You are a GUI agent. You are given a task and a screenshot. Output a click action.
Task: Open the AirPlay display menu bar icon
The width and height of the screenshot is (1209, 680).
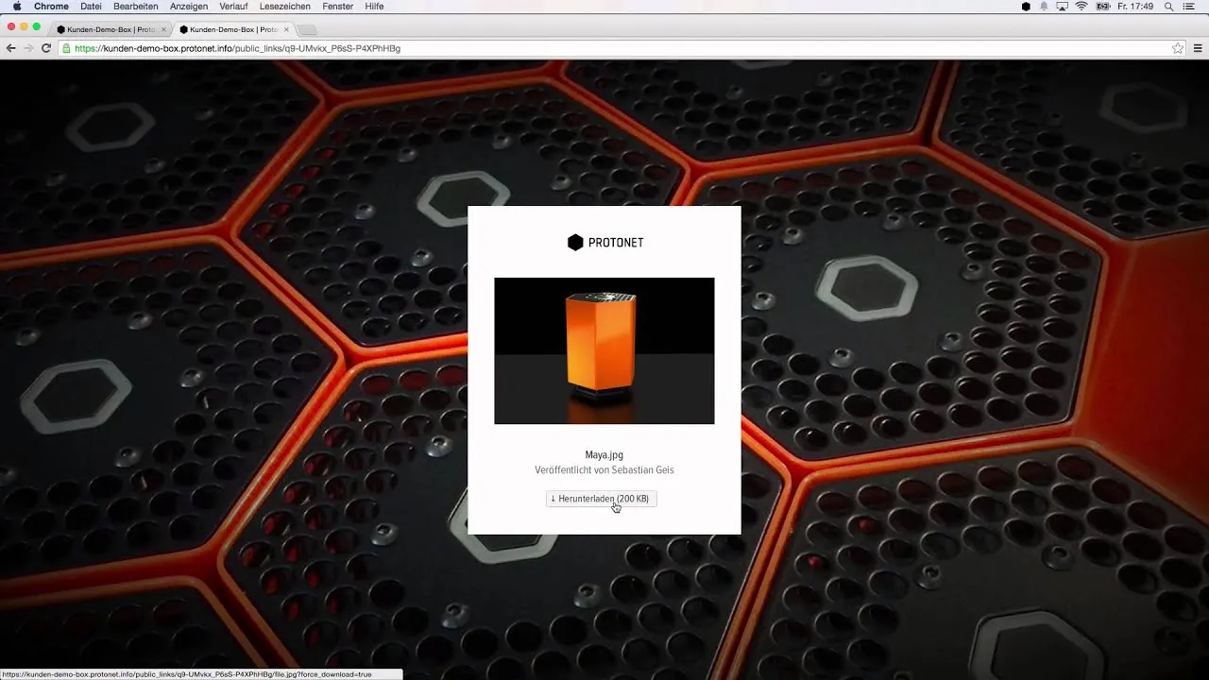pos(1063,7)
